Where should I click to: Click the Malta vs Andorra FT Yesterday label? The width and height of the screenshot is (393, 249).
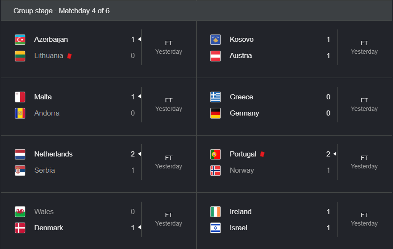pos(169,105)
